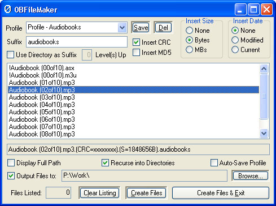This screenshot has width=276, height=206.
Task: Select Insert Size Bytes radio button
Action: coord(189,40)
